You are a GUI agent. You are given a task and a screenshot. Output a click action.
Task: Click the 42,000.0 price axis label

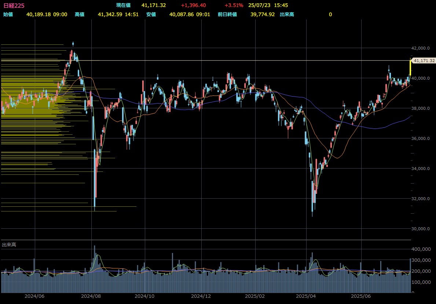pos(421,48)
